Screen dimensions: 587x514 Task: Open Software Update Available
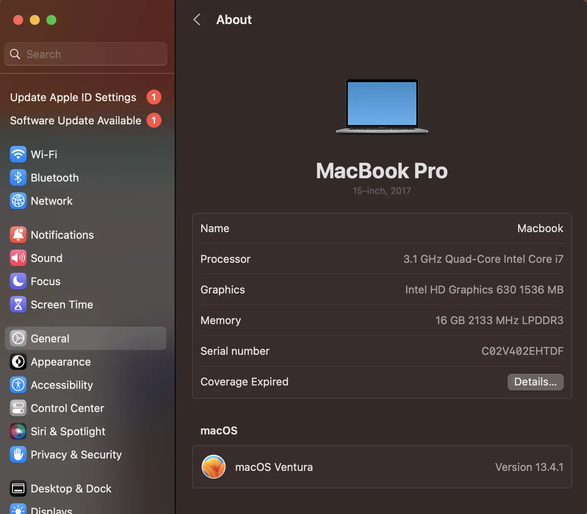[x=75, y=121]
